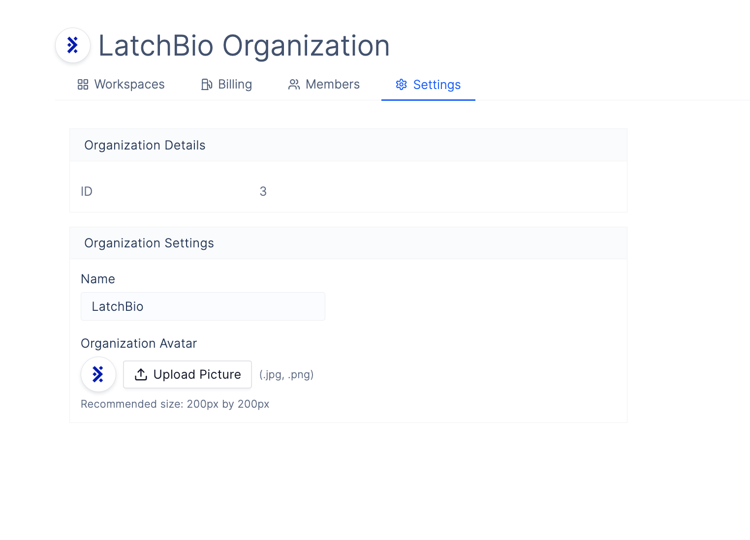
Task: Click the organization ID value 3
Action: [263, 191]
